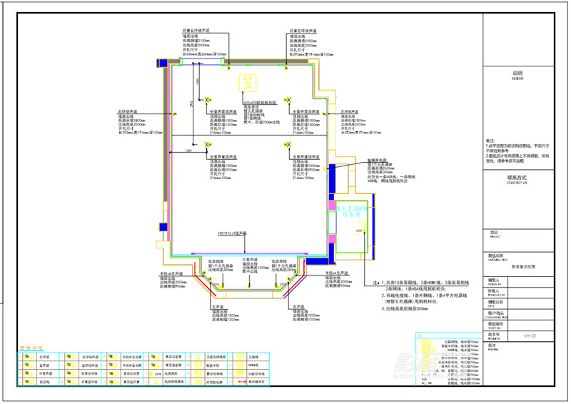The image size is (571, 404).
Task: Select the red line legend symbol
Action: 241,382
